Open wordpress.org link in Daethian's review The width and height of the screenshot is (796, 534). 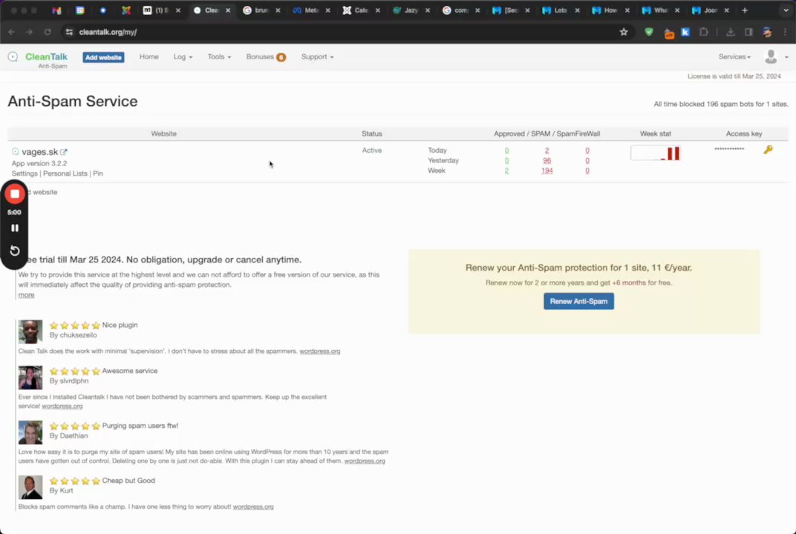pos(365,461)
